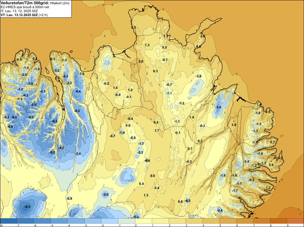Click the 'Hitakort (2m)' label in header

(x=60, y=3)
